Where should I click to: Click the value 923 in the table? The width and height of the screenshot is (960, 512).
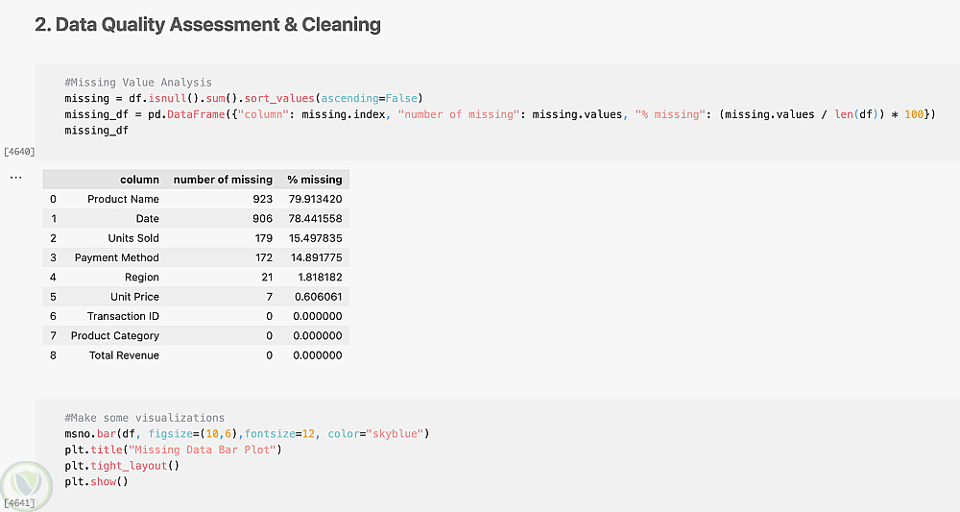click(262, 199)
